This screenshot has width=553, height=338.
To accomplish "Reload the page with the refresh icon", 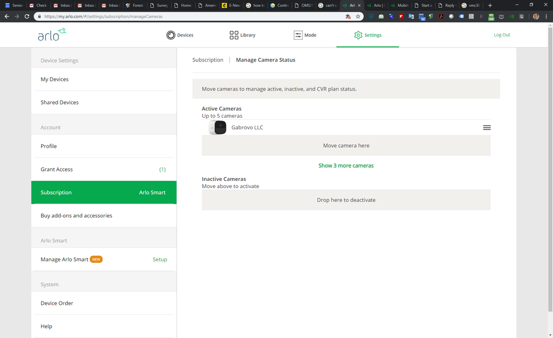I will point(27,16).
